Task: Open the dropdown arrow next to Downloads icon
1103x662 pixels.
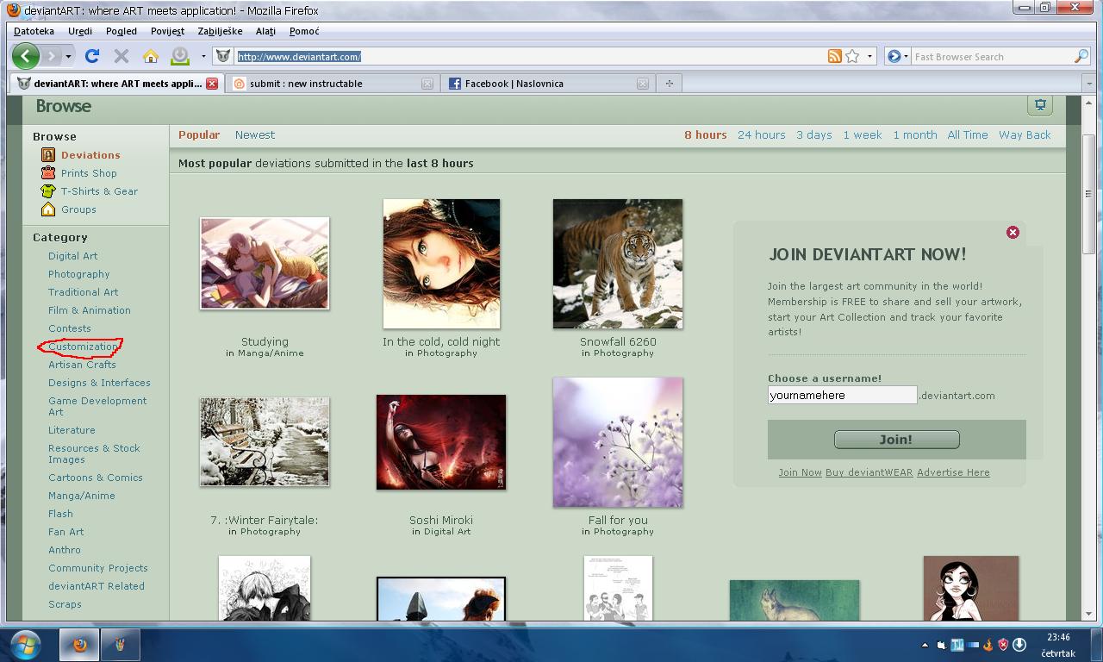Action: point(203,56)
